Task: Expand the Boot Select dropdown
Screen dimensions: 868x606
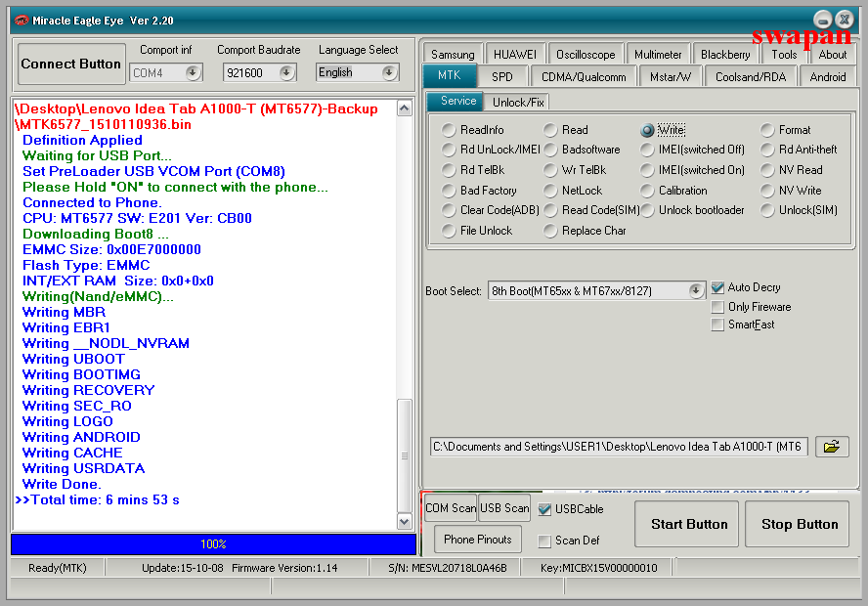Action: pos(696,290)
